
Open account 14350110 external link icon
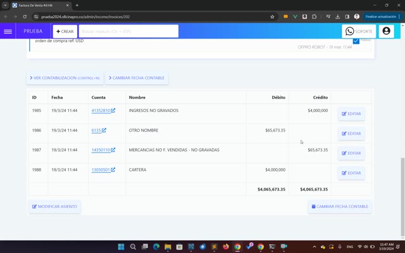point(113,150)
